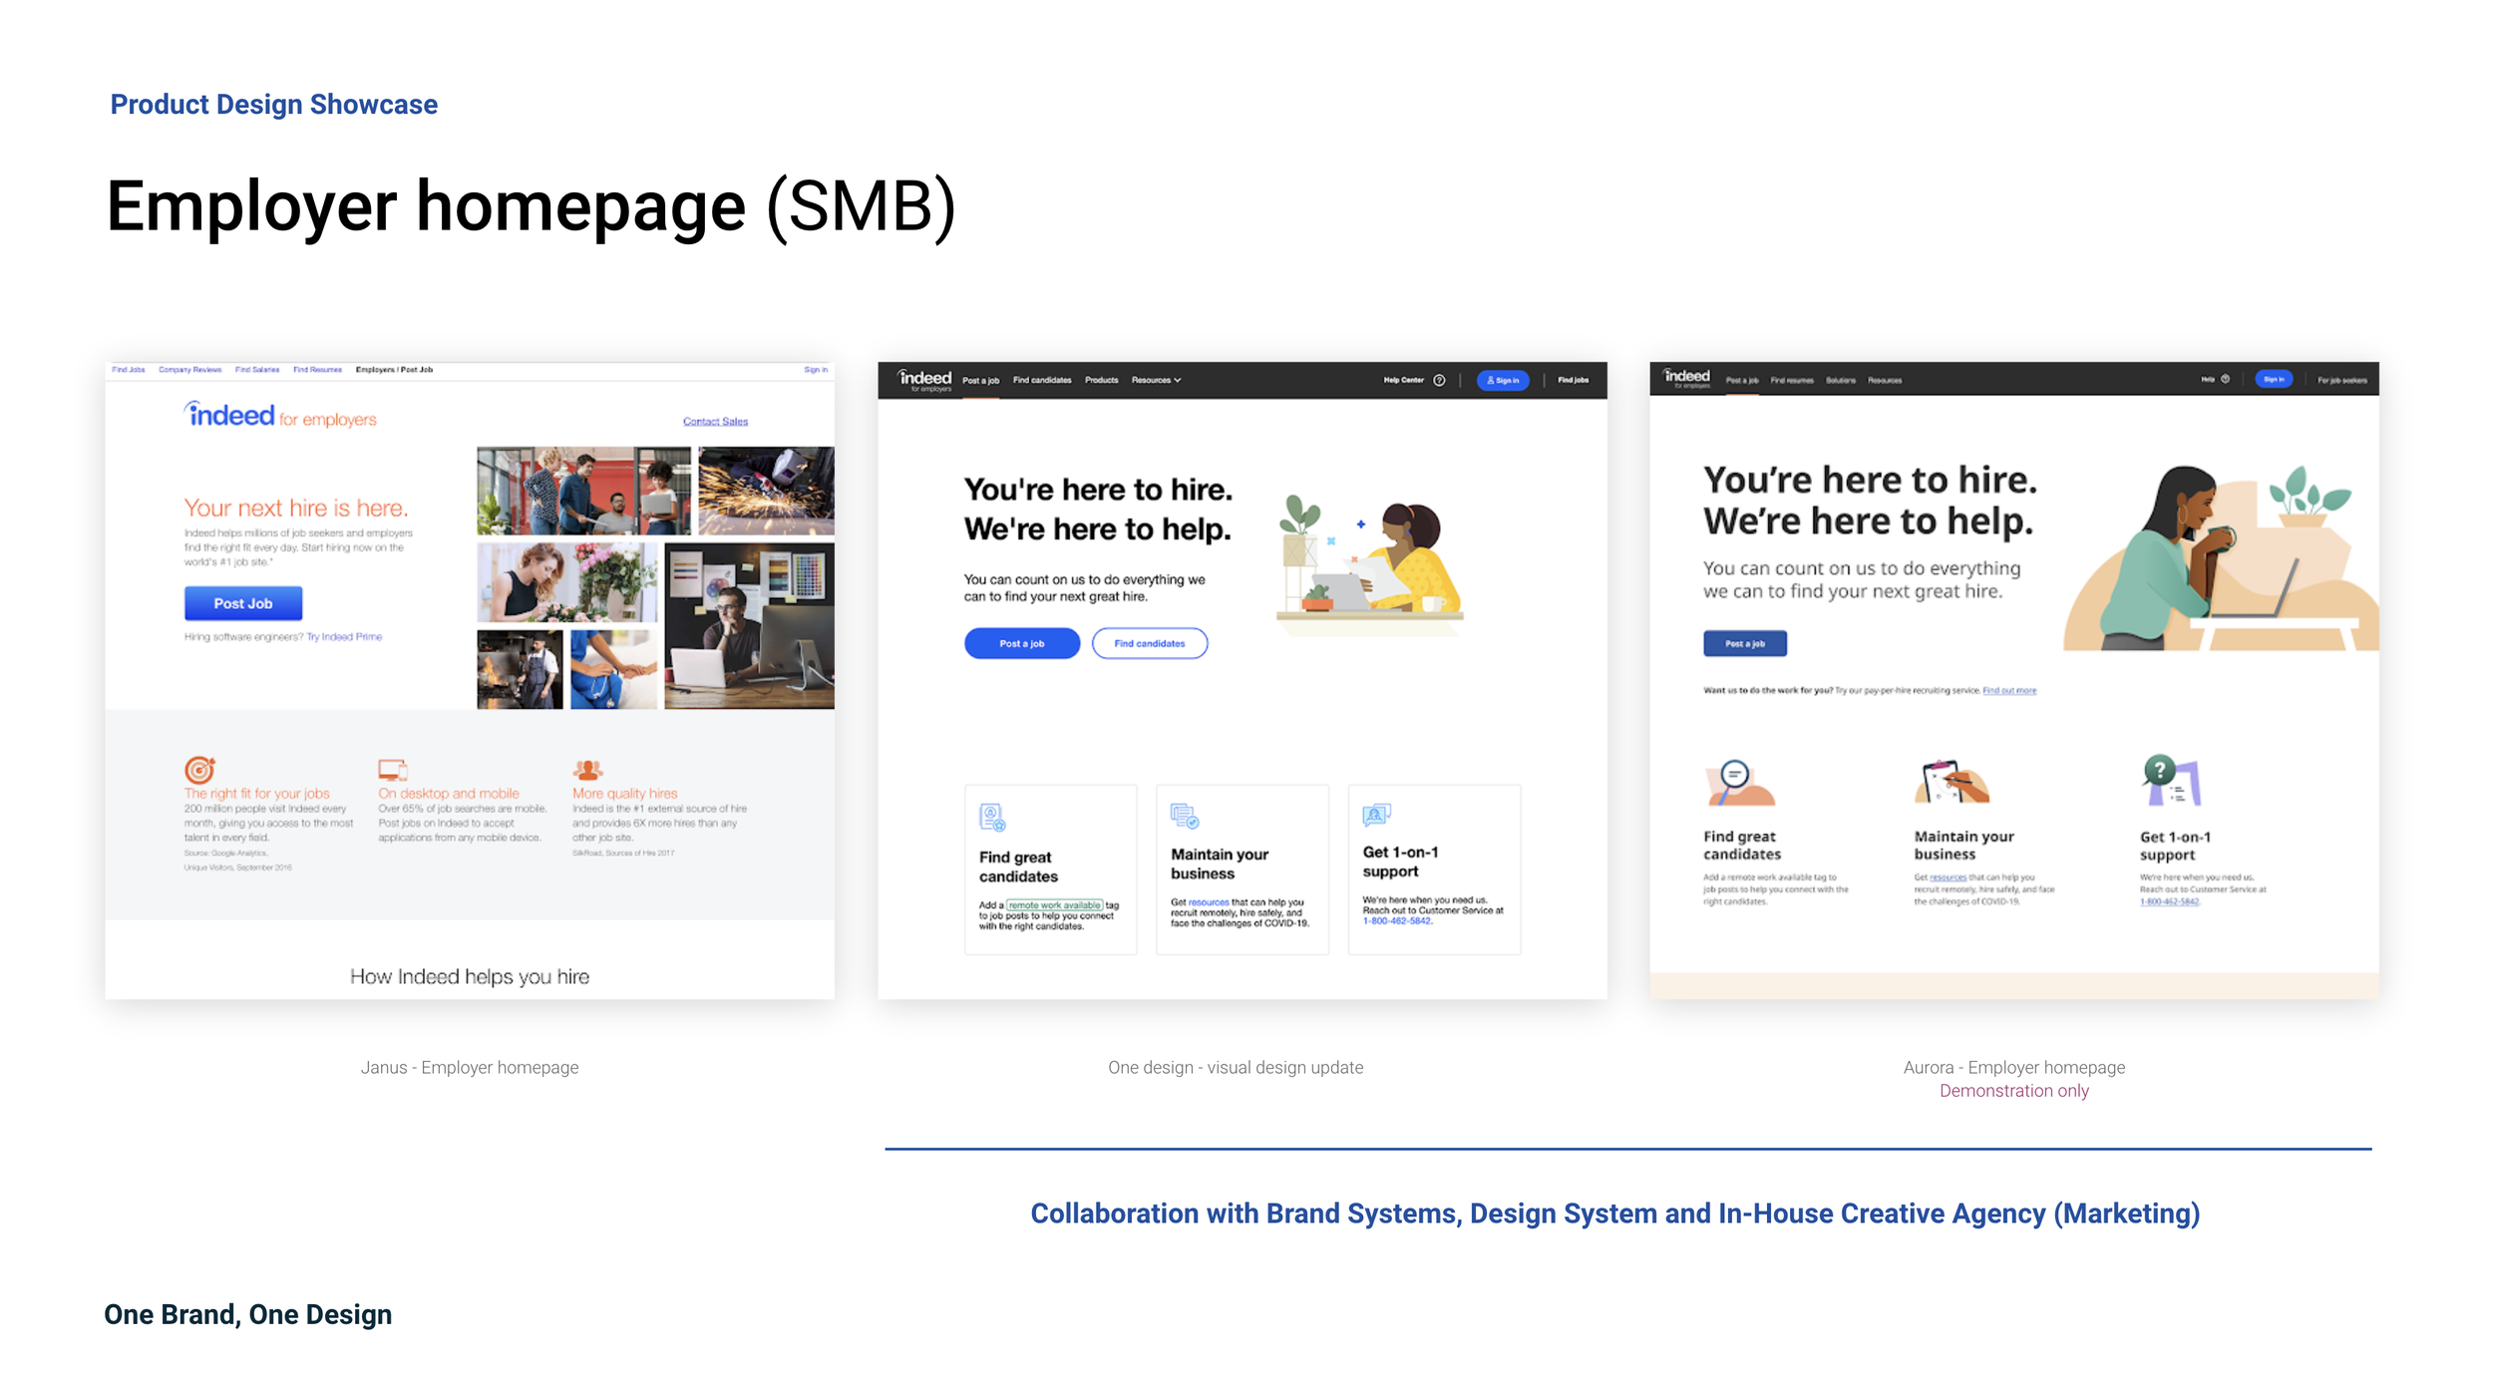Open 'Find Resumes' in Janus top navigation
Viewport: 2493px width, 1375px height.
[317, 370]
